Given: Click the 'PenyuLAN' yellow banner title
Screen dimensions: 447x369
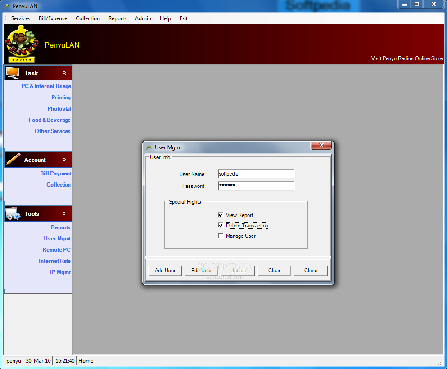Looking at the screenshot, I should [x=62, y=45].
